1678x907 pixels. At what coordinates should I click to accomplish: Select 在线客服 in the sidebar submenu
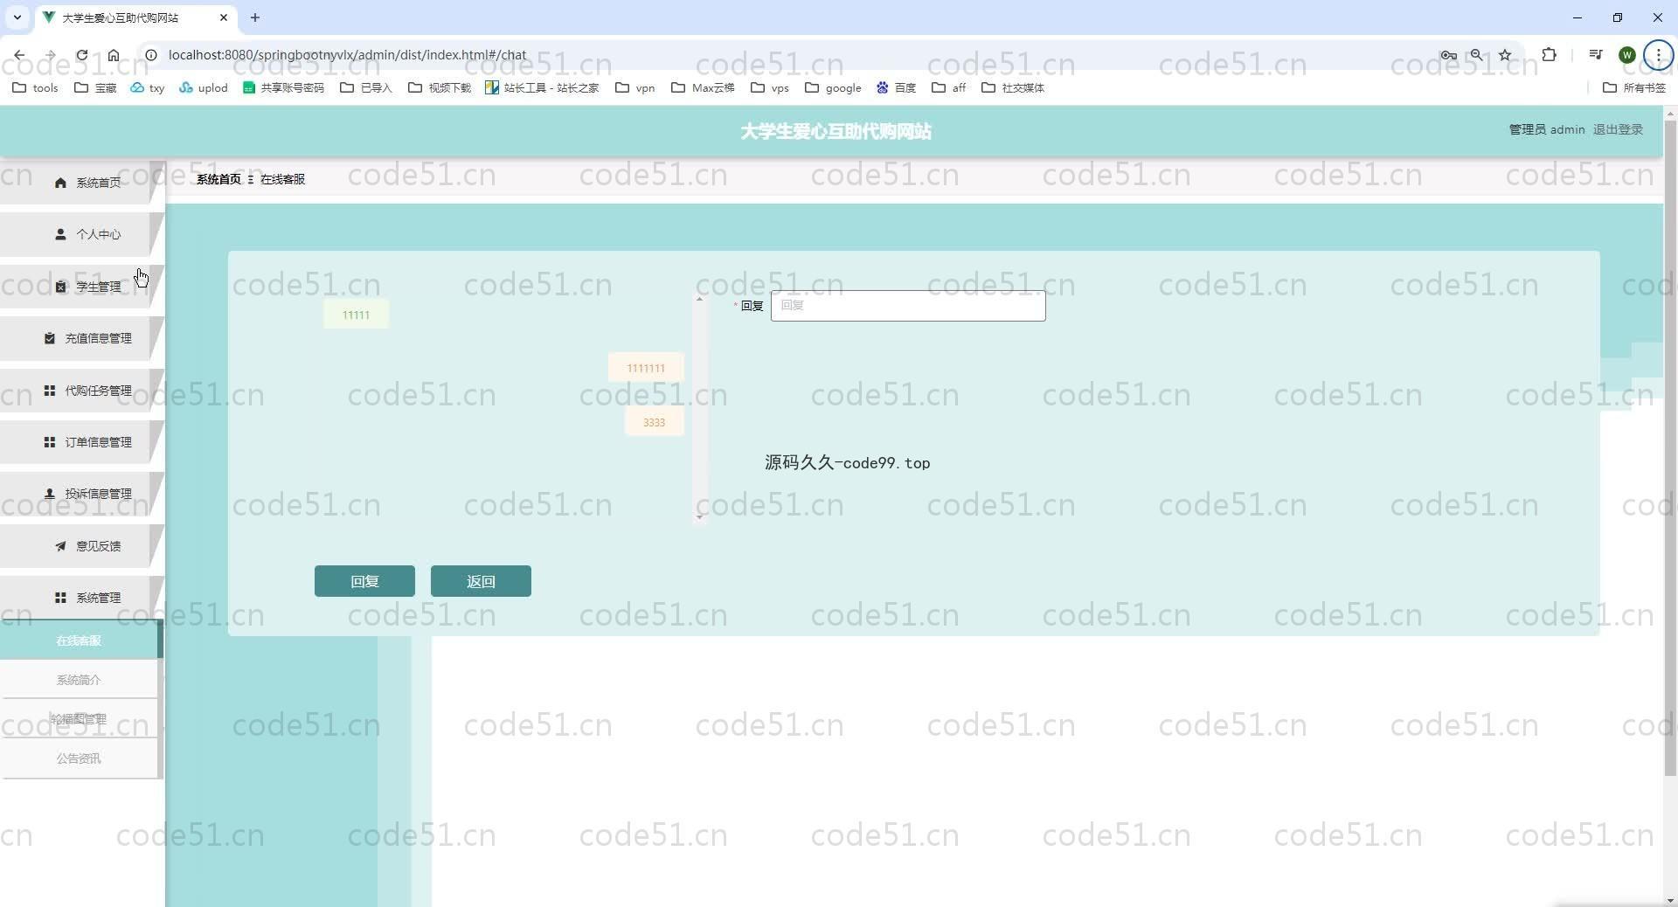click(x=79, y=640)
